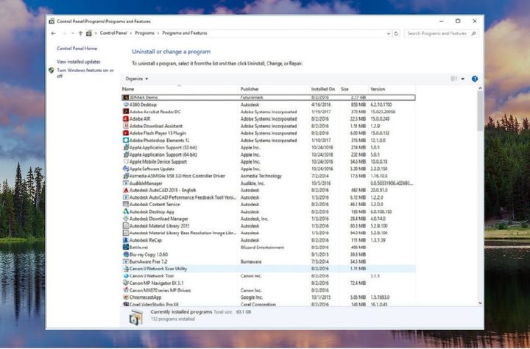Click the Adobe AIR icon
Viewport: 530px width, 349px height.
coord(126,119)
